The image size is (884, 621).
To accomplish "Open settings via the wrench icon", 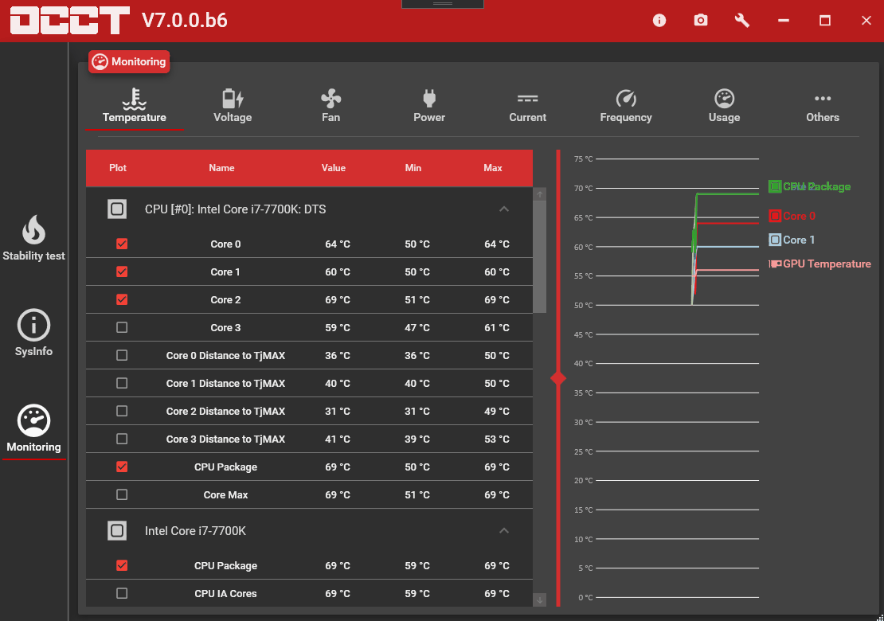I will pyautogui.click(x=742, y=21).
